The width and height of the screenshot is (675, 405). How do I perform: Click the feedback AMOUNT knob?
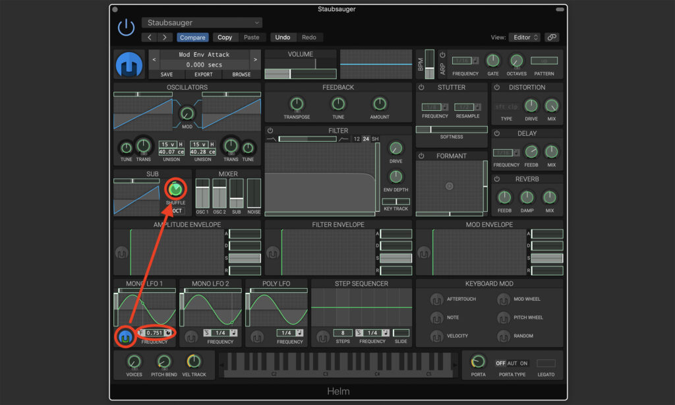[x=380, y=104]
